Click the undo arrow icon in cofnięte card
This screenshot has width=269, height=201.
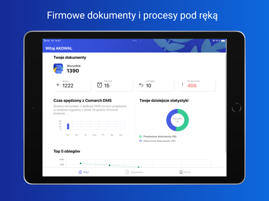[x=141, y=85]
